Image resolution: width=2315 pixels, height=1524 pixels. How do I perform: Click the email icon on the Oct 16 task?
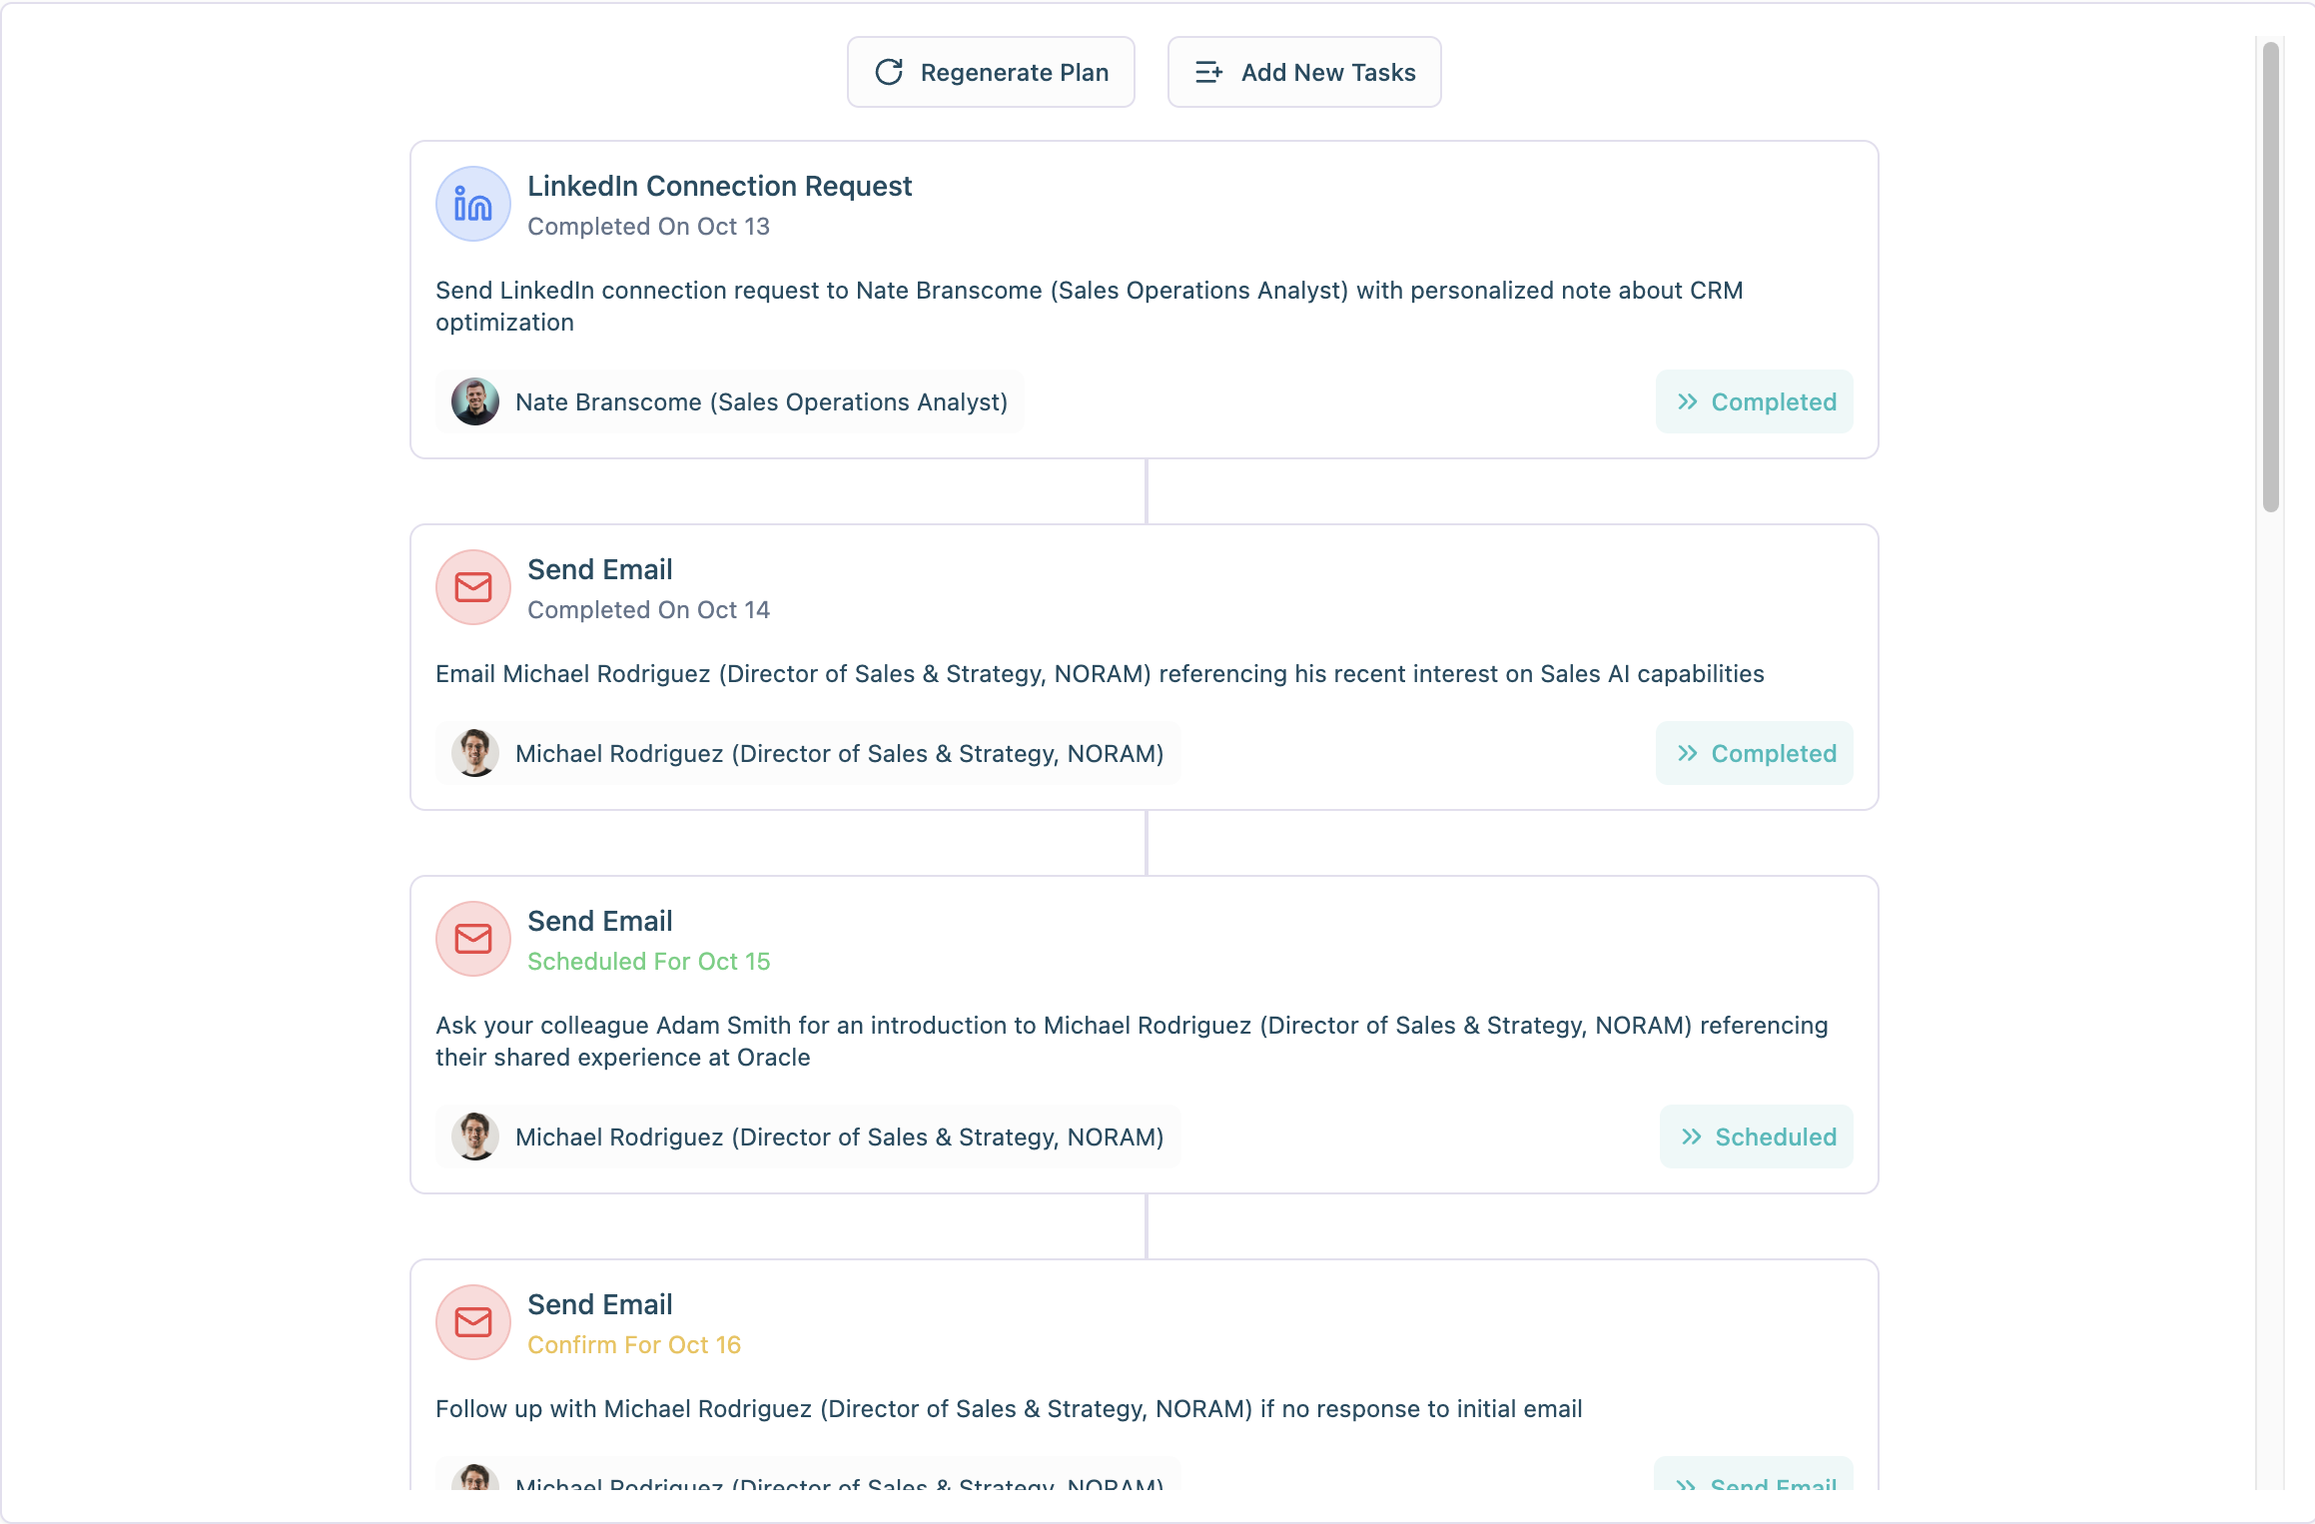click(x=472, y=1322)
